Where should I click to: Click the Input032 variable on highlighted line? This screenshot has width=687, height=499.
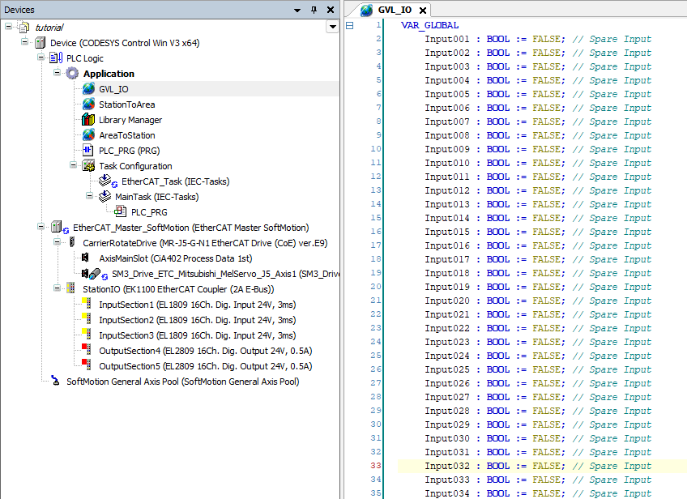(x=447, y=466)
